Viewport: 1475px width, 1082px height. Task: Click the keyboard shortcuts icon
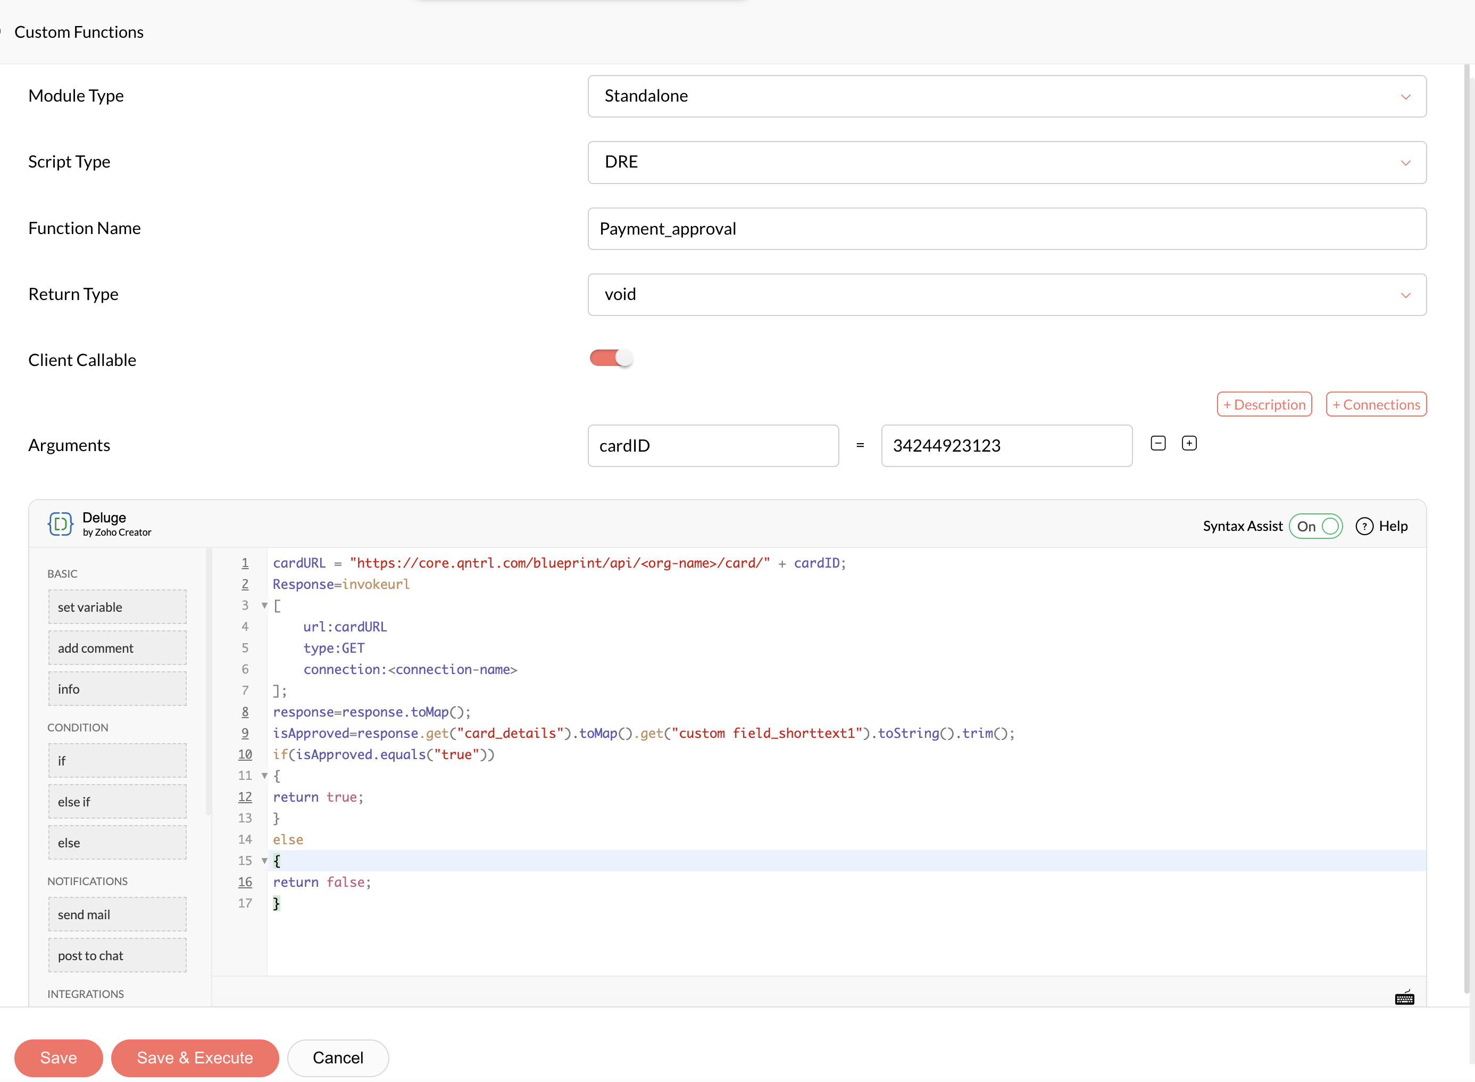[x=1404, y=997]
